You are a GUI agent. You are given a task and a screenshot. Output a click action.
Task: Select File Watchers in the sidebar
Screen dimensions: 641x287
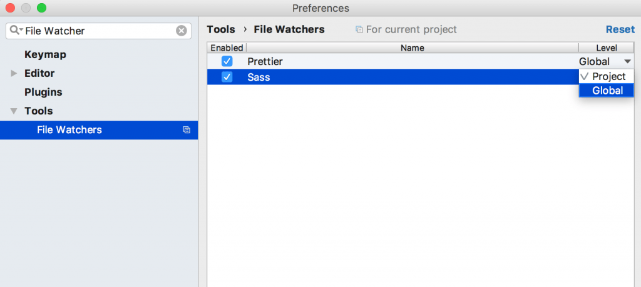(99, 130)
